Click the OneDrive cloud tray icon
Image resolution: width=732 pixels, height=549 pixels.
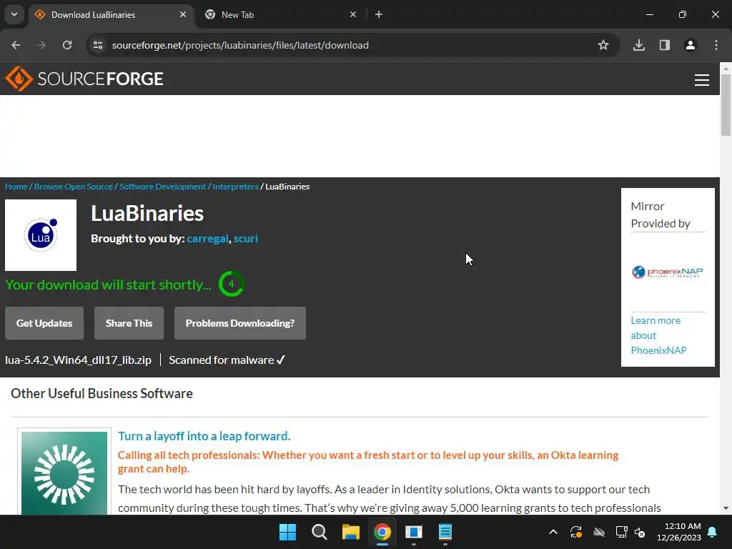click(x=599, y=532)
